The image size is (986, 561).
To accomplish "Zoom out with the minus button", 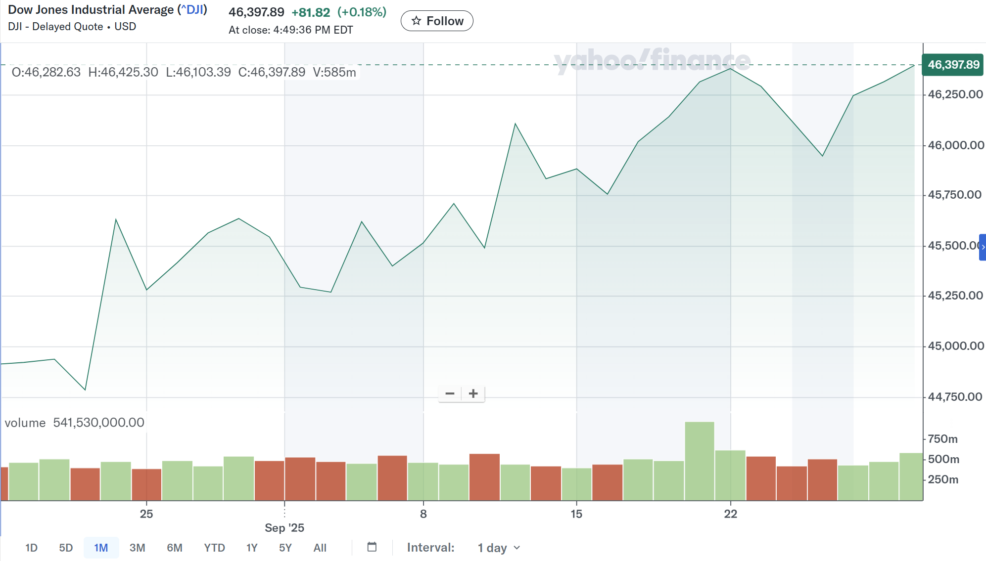I will (x=450, y=393).
